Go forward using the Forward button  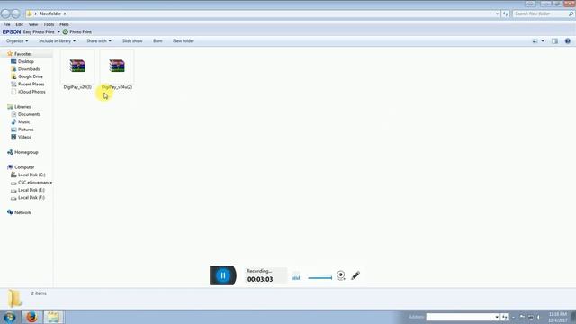click(x=15, y=13)
